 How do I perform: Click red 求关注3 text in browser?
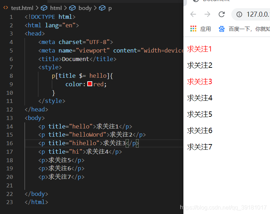199,82
